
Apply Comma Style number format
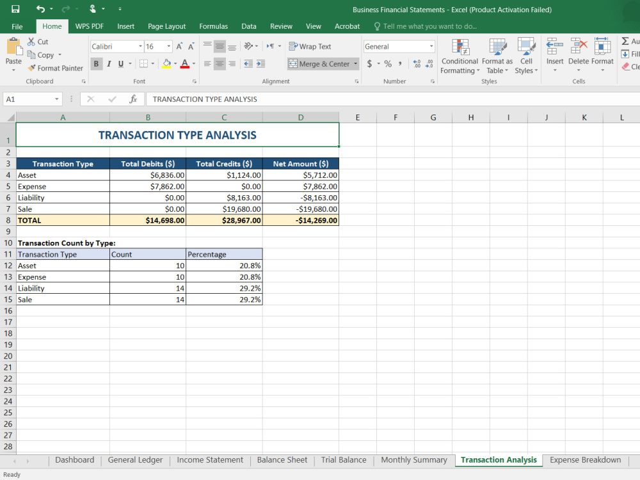(400, 63)
